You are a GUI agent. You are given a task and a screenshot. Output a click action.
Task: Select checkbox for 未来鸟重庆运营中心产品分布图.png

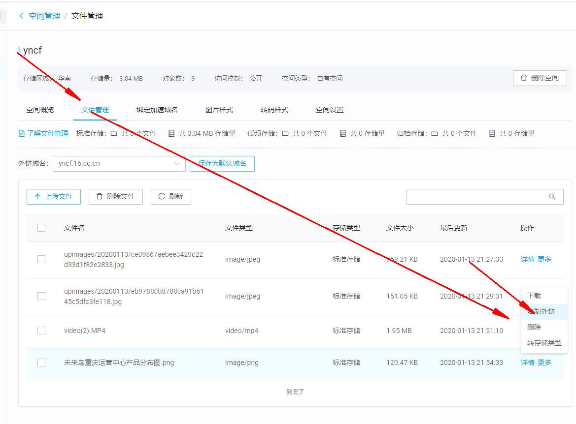(x=41, y=363)
